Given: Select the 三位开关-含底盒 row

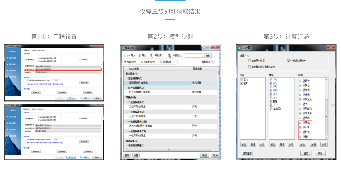Looking at the screenshot, I should (x=170, y=116).
